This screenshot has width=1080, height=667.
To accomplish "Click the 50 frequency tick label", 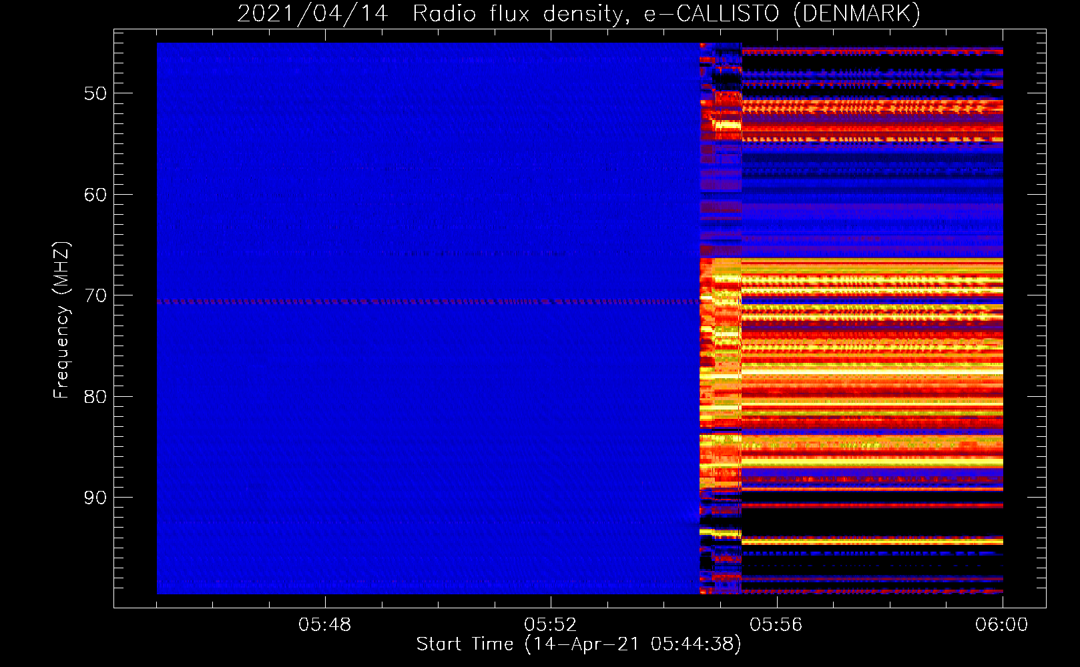I will [x=95, y=93].
